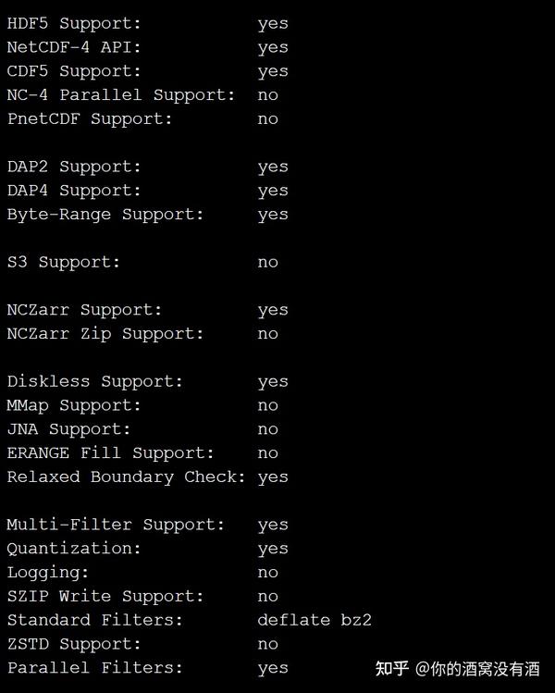Click the yes value next to DAP4 Support
Image resolution: width=555 pixels, height=693 pixels.
(x=273, y=191)
